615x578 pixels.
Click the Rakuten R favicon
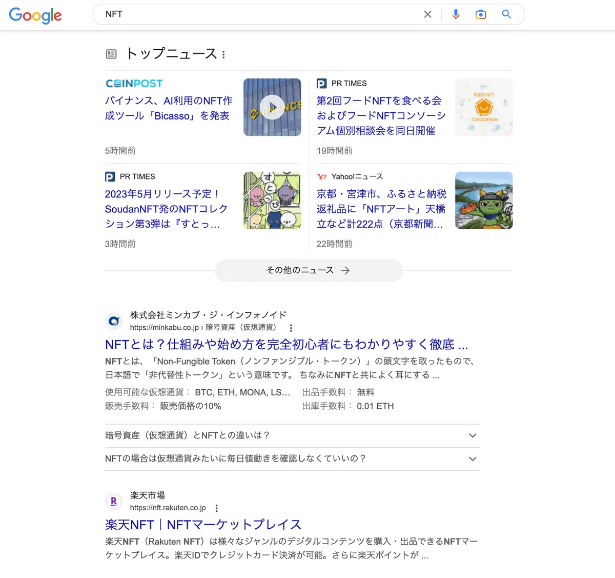(x=114, y=501)
